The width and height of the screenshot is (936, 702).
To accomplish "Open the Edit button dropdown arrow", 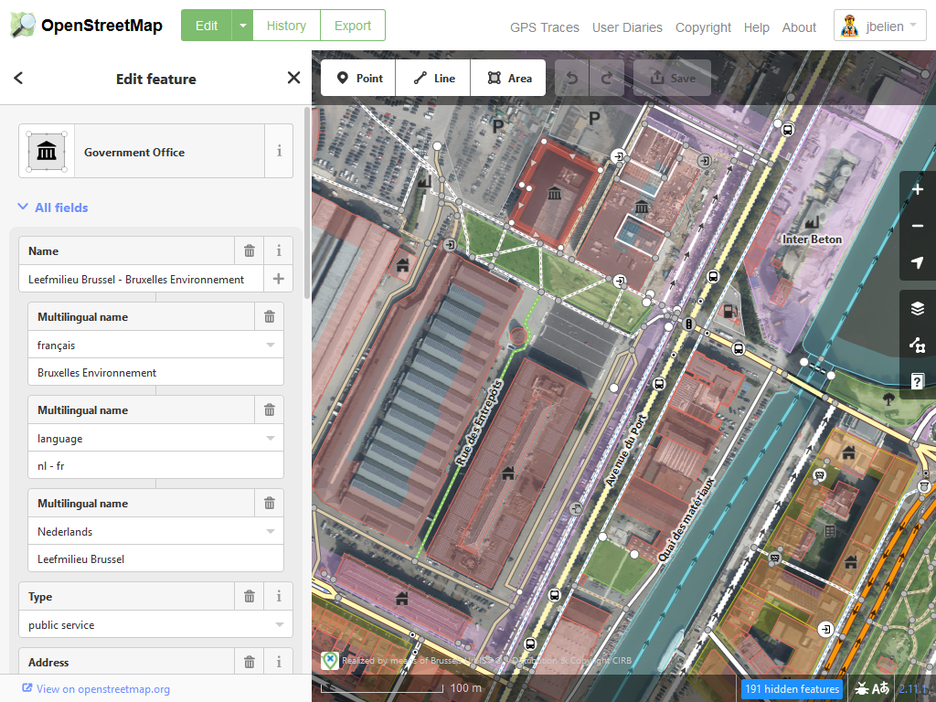I will (242, 26).
